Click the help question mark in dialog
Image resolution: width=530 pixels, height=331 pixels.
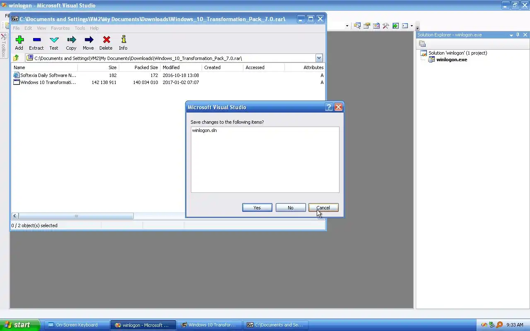(x=329, y=107)
